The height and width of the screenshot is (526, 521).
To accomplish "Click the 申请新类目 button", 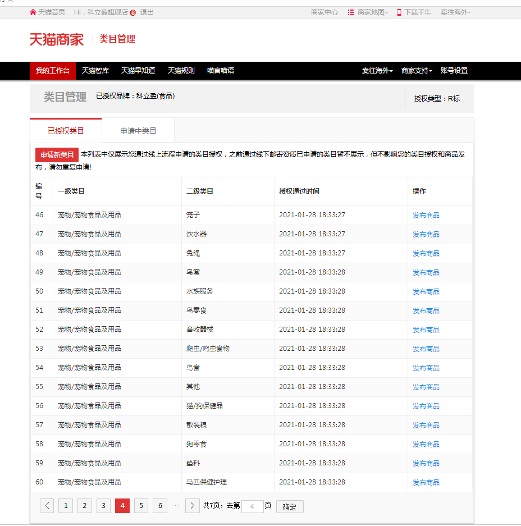I will click(x=57, y=154).
